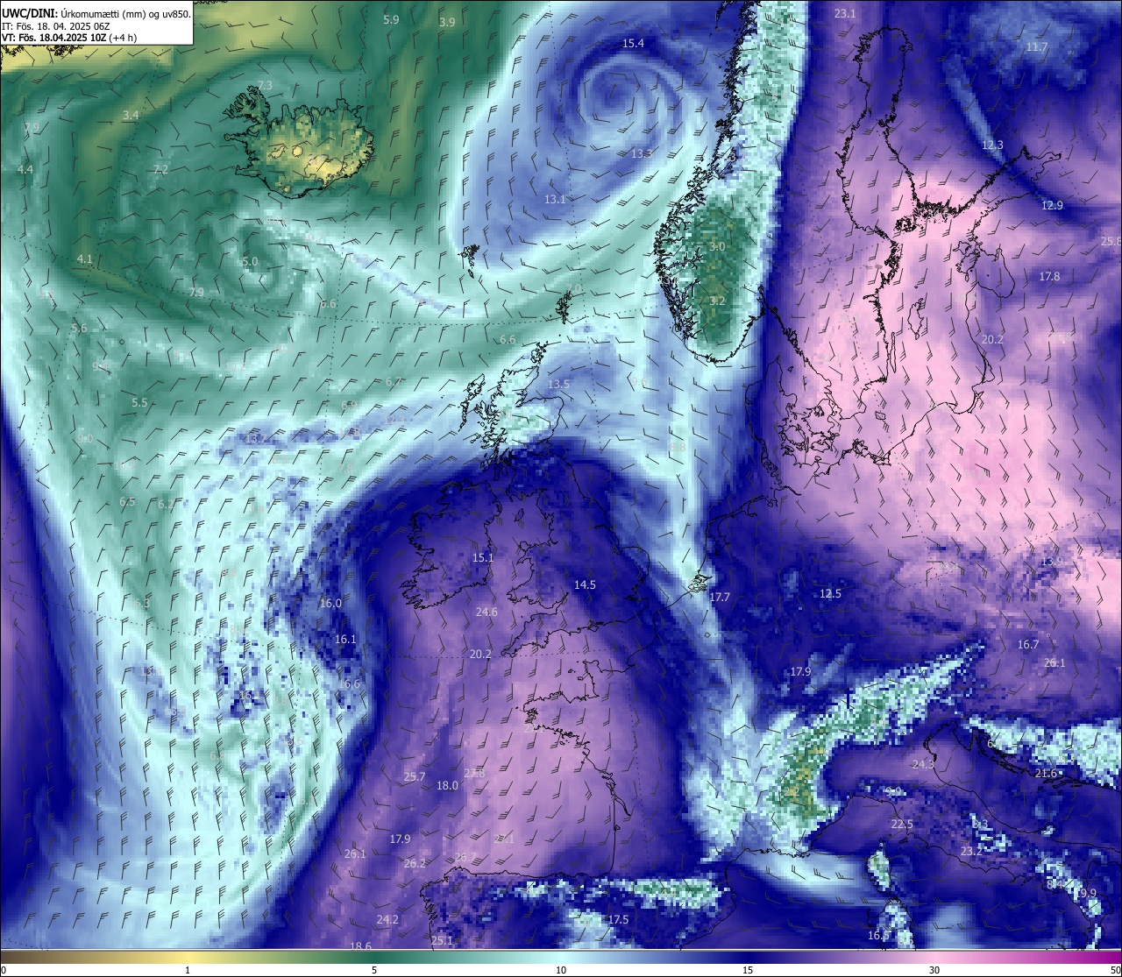The image size is (1122, 977).
Task: Click the map value '25.8'
Action: click(x=1111, y=241)
